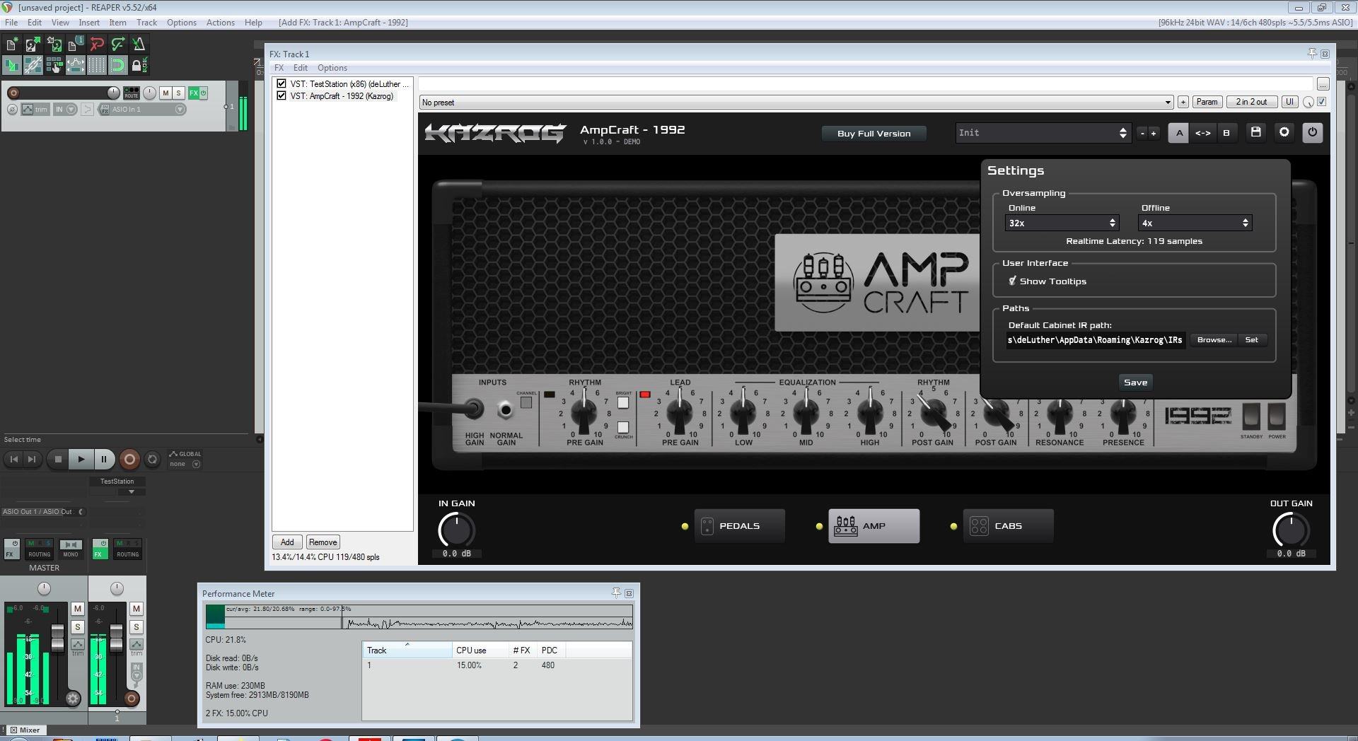Click the AmpCraft save preset floppy icon
1358x741 pixels.
tap(1255, 132)
